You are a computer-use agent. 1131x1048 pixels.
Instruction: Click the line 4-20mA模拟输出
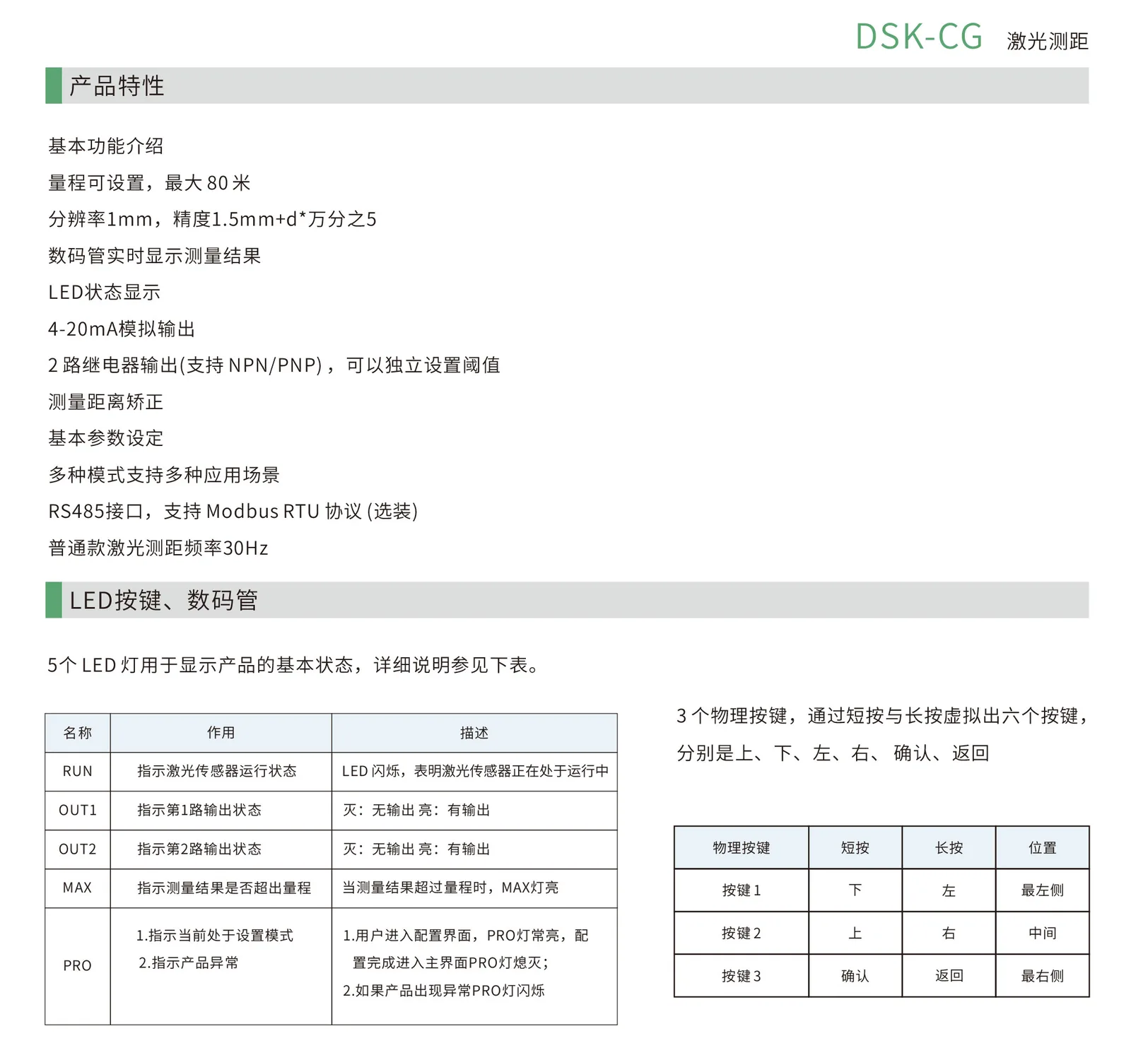coord(122,329)
